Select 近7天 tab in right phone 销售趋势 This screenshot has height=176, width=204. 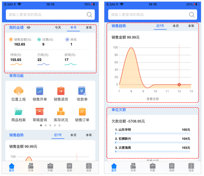[160, 26]
